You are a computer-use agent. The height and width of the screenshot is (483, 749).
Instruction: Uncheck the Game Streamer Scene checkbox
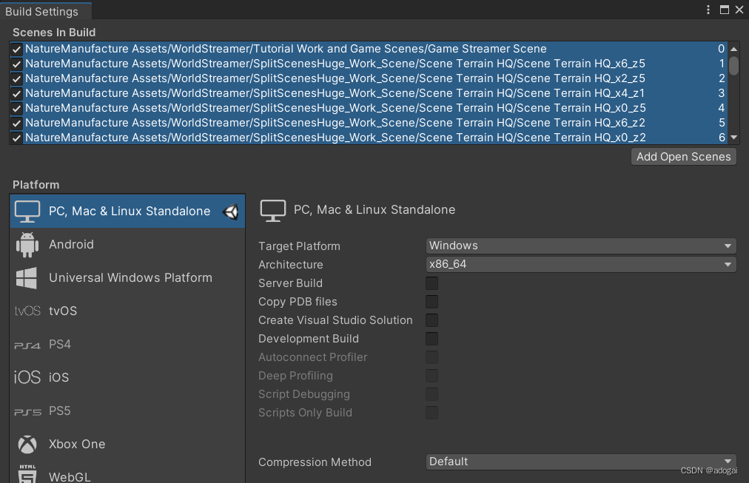point(17,49)
